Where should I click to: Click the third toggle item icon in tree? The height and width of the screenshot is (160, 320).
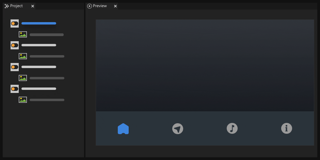15,67
